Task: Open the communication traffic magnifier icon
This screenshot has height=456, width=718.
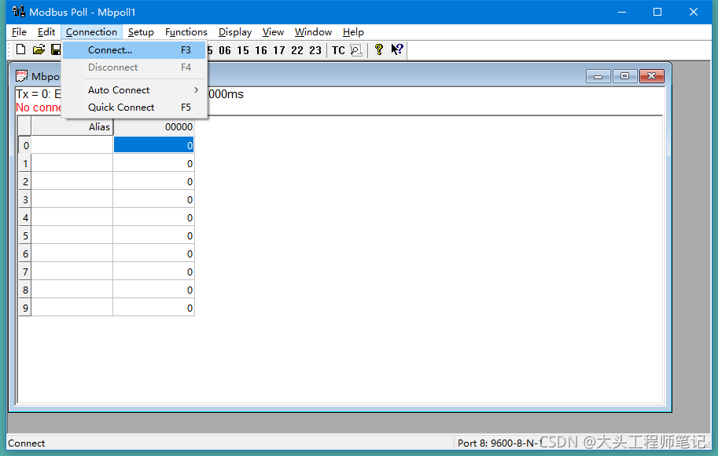Action: tap(356, 50)
